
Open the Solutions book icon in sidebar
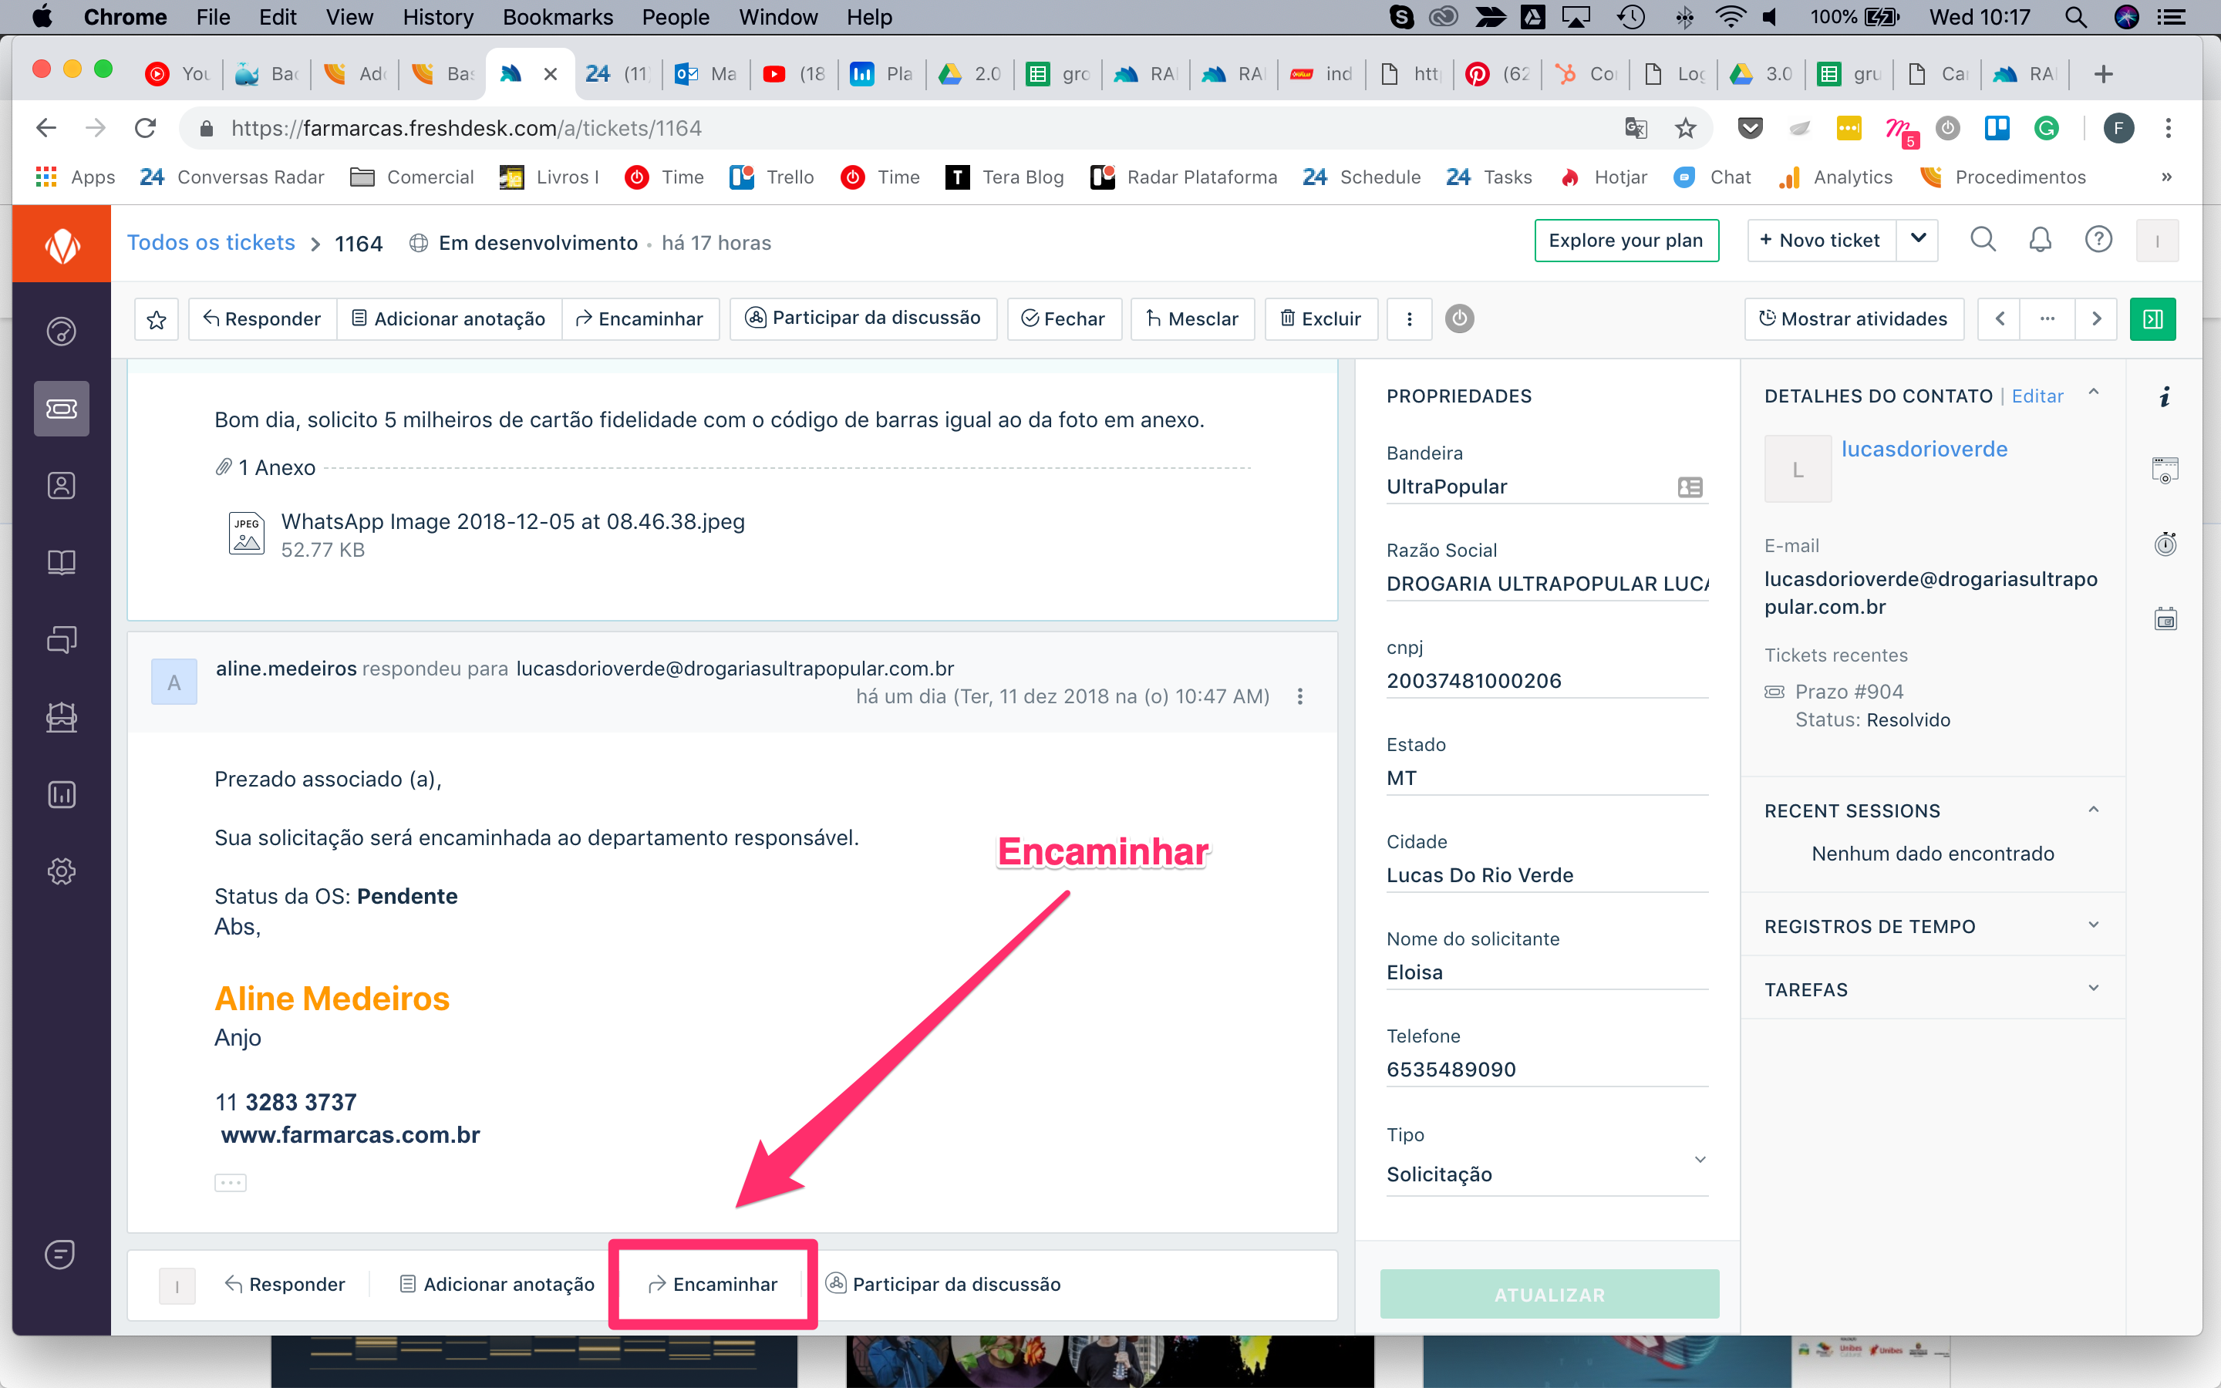(x=62, y=562)
